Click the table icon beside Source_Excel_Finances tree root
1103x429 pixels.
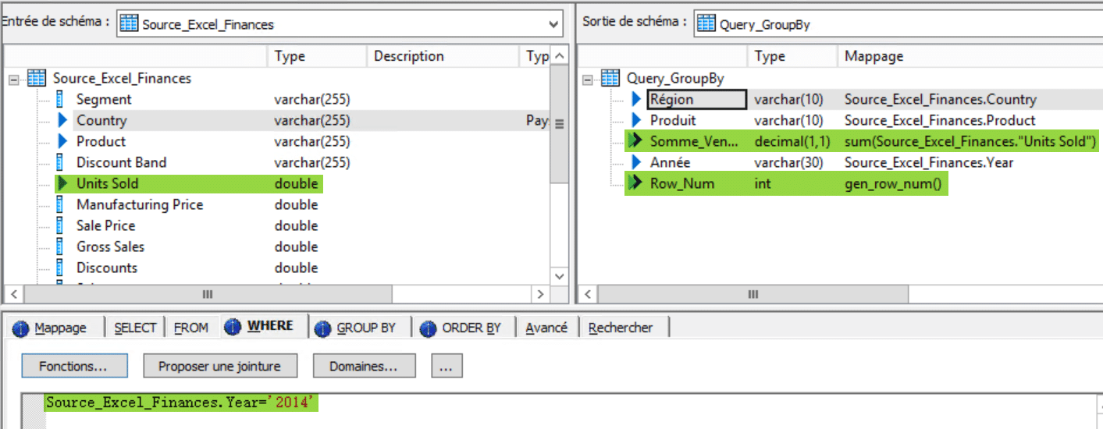point(36,79)
